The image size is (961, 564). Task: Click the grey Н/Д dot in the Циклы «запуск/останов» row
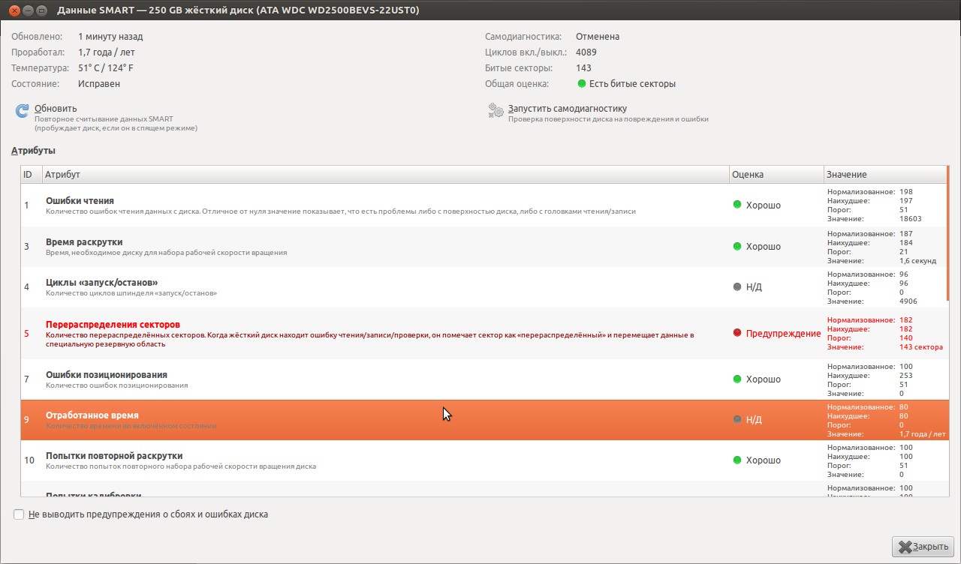tap(737, 286)
